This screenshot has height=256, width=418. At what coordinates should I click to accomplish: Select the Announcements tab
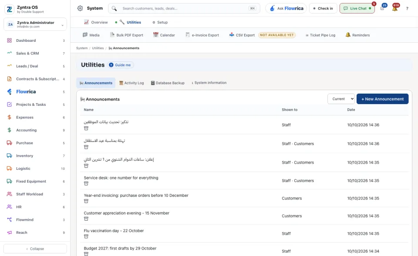point(96,83)
